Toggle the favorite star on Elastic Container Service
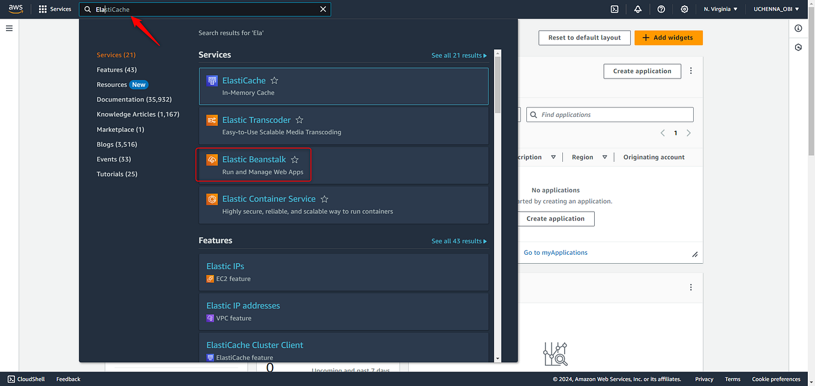Screen dimensions: 815x386 (x=324, y=198)
